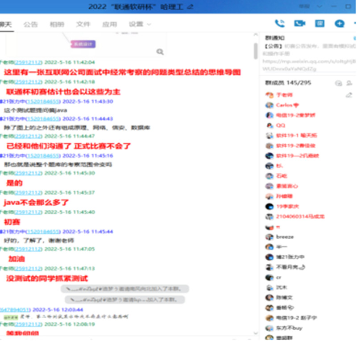Click the 25912112 account link in first message
This screenshot has width=357, height=341.
pyautogui.click(x=28, y=62)
